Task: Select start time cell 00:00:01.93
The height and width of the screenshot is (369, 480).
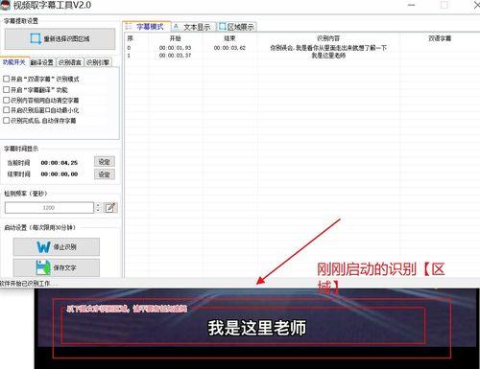Action: pos(175,48)
